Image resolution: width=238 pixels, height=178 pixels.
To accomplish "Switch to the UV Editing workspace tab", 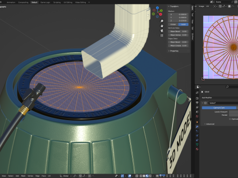I will (x=68, y=2).
